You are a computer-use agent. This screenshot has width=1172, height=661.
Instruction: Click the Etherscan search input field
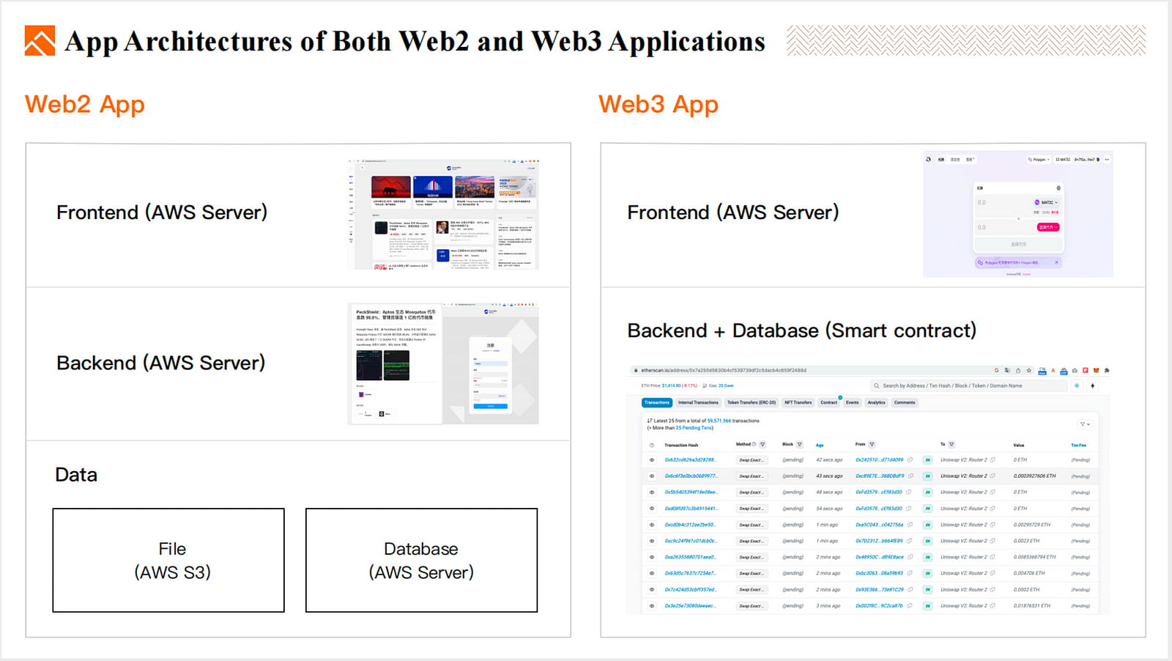(968, 385)
